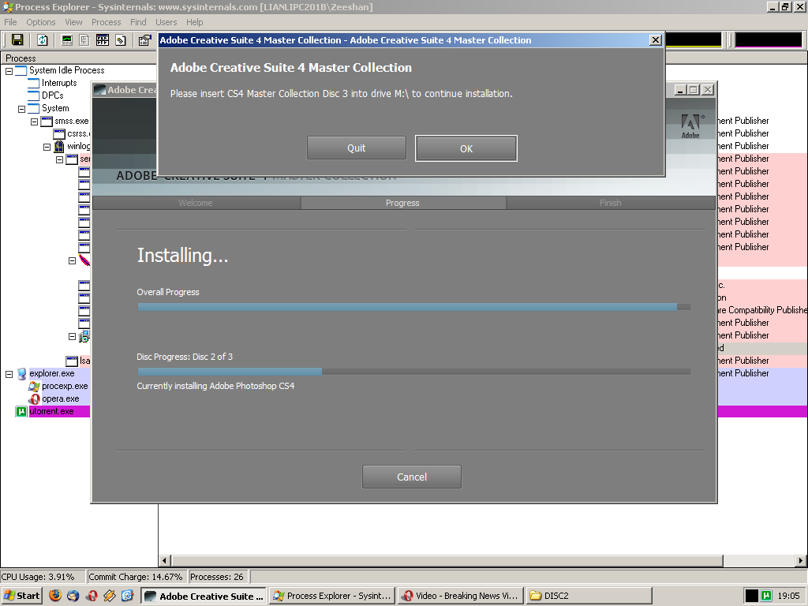Screen dimensions: 808x606
Task: Click the taskbar clock showing 19:05
Action: [x=788, y=596]
